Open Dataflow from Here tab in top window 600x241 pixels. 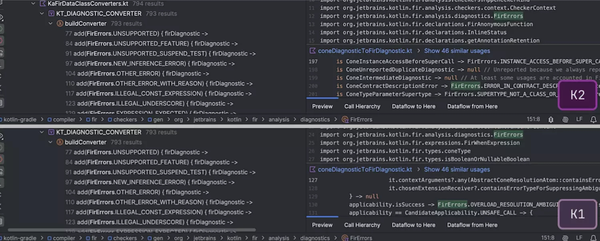tap(472, 106)
